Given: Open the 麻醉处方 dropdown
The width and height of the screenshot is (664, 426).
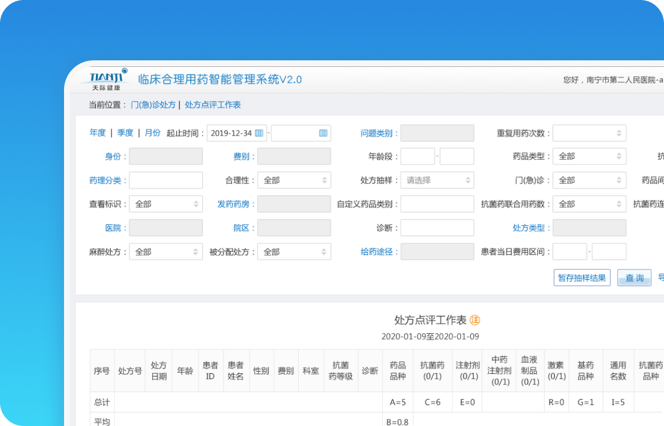Looking at the screenshot, I should [x=166, y=252].
